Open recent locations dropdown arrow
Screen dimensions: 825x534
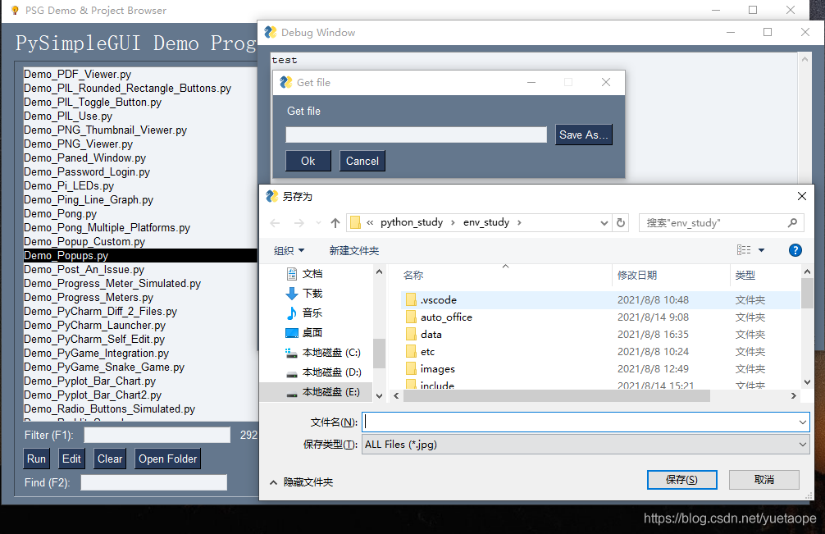click(318, 223)
